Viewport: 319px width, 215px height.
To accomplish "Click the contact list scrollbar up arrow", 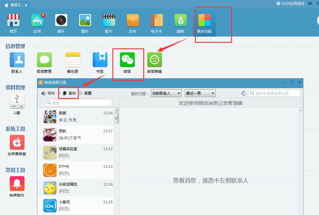I will coord(117,110).
